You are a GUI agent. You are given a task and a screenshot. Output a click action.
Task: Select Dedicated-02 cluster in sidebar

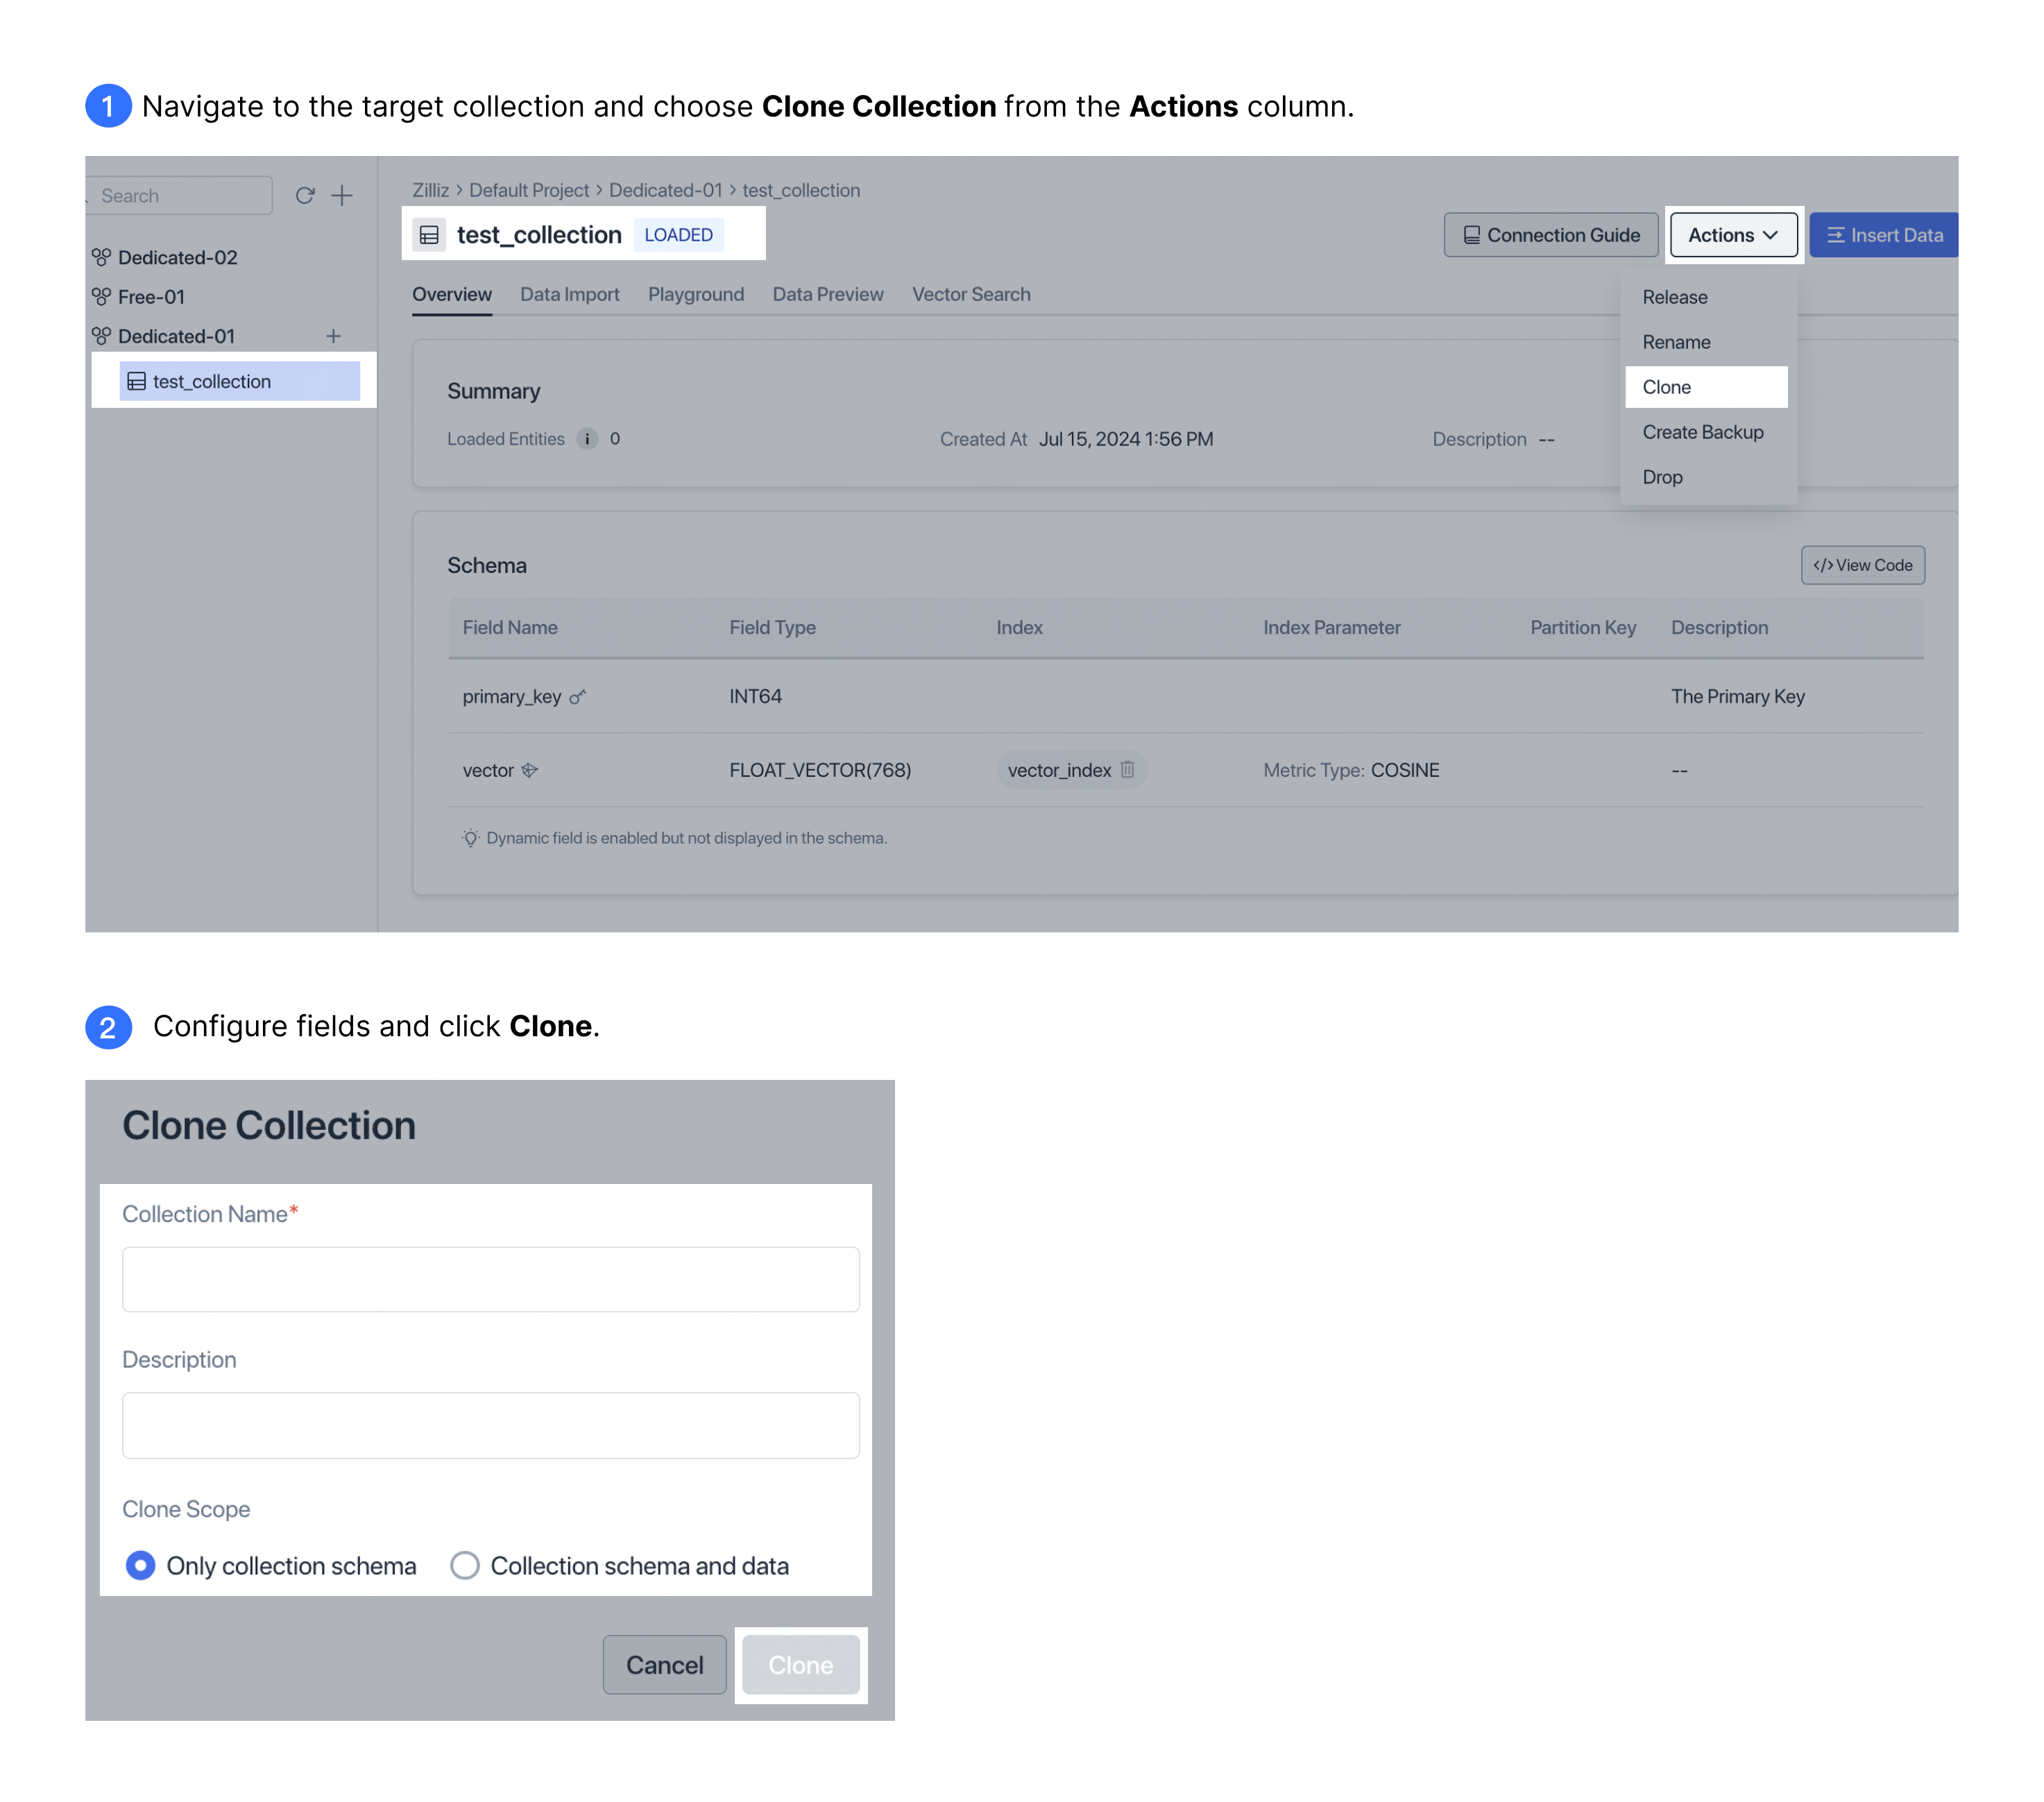[178, 257]
